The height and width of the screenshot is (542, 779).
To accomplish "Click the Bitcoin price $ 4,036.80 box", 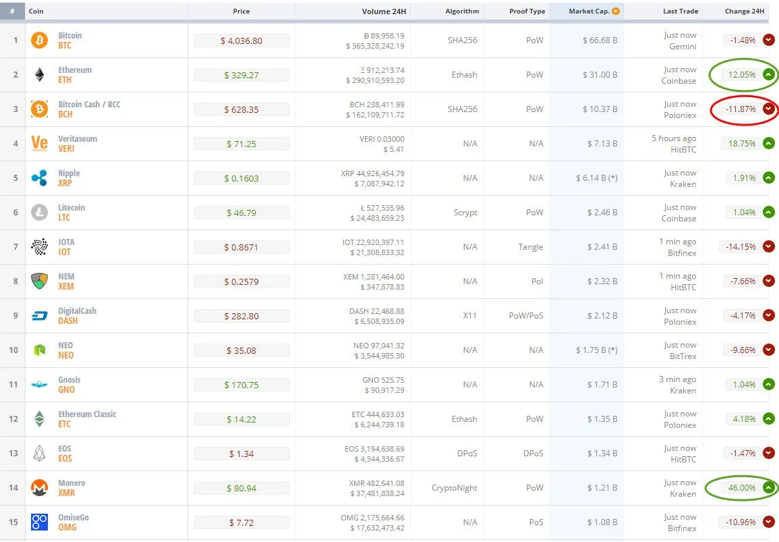I will [241, 40].
